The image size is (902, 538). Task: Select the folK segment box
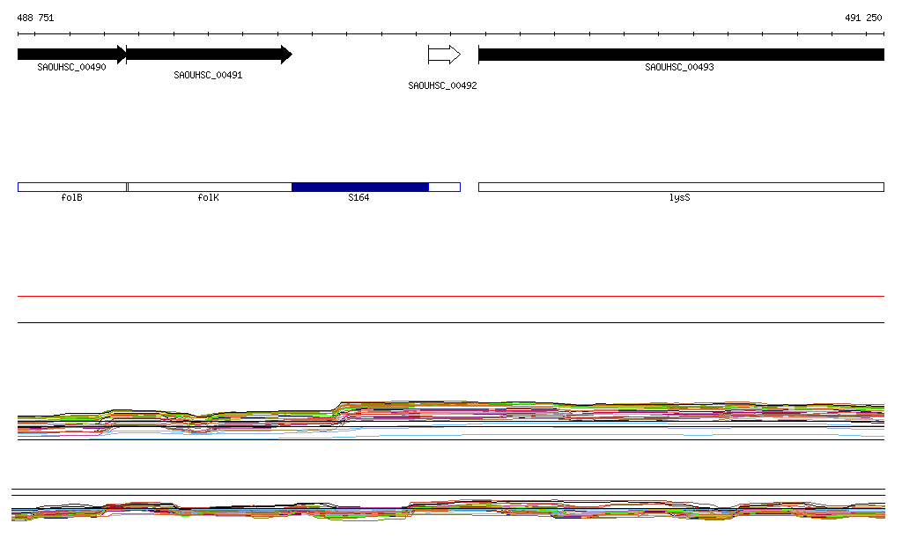(210, 187)
